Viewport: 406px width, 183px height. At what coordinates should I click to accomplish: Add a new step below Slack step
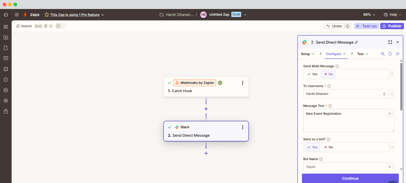point(206,153)
